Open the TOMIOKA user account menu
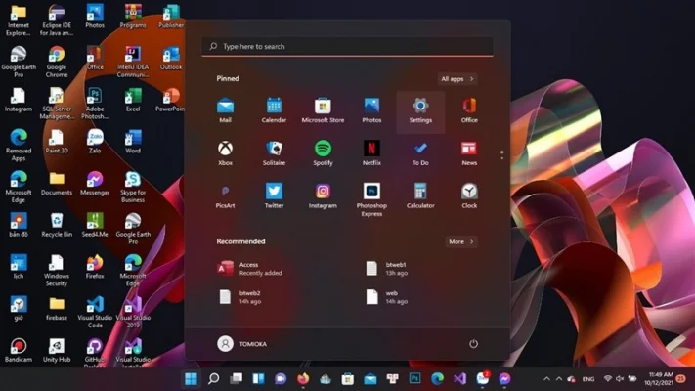 click(242, 344)
